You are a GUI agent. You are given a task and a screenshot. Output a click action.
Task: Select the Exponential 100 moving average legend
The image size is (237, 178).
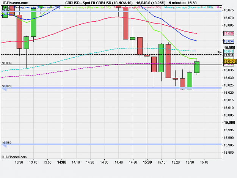(188, 7)
